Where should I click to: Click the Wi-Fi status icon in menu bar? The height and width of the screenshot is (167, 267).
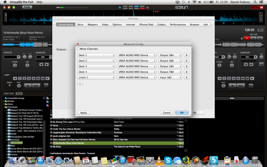(194, 2)
